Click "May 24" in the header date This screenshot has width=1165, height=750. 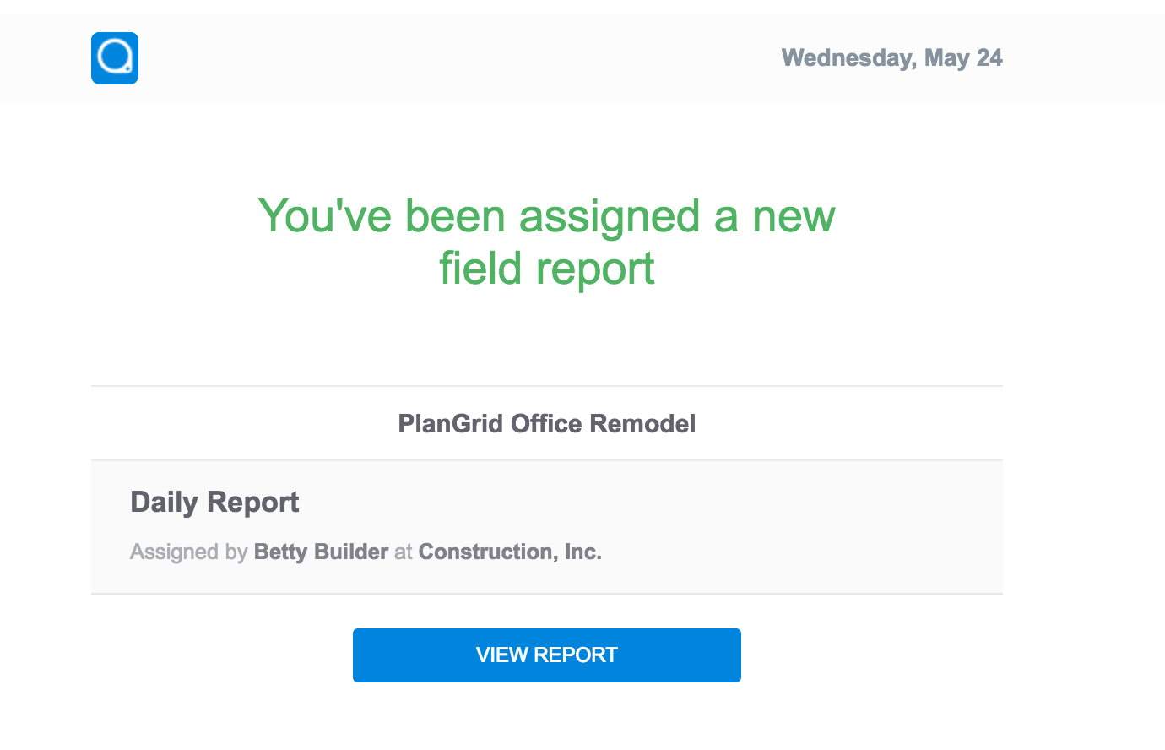point(963,58)
